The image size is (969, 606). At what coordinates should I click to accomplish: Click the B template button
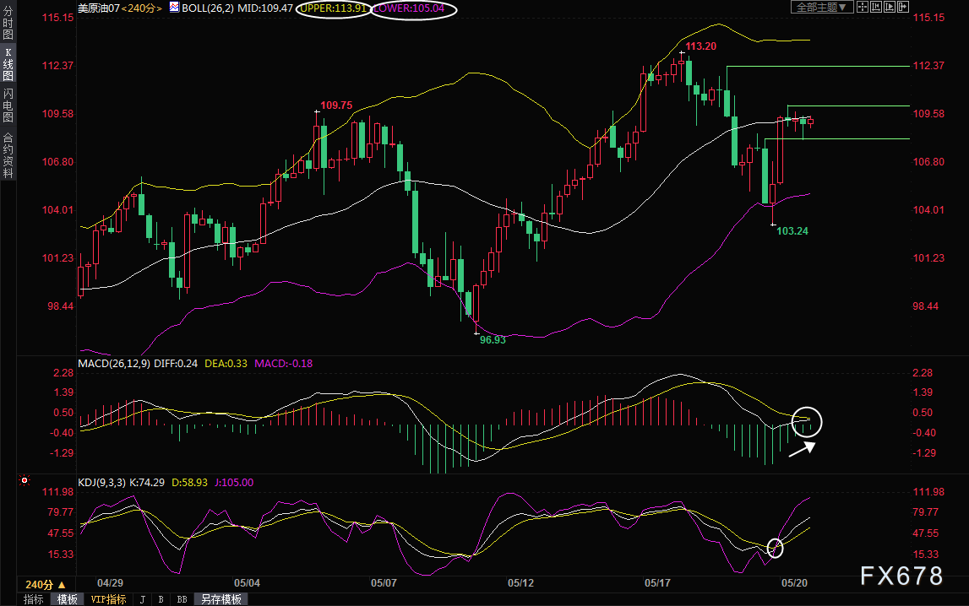click(x=161, y=599)
